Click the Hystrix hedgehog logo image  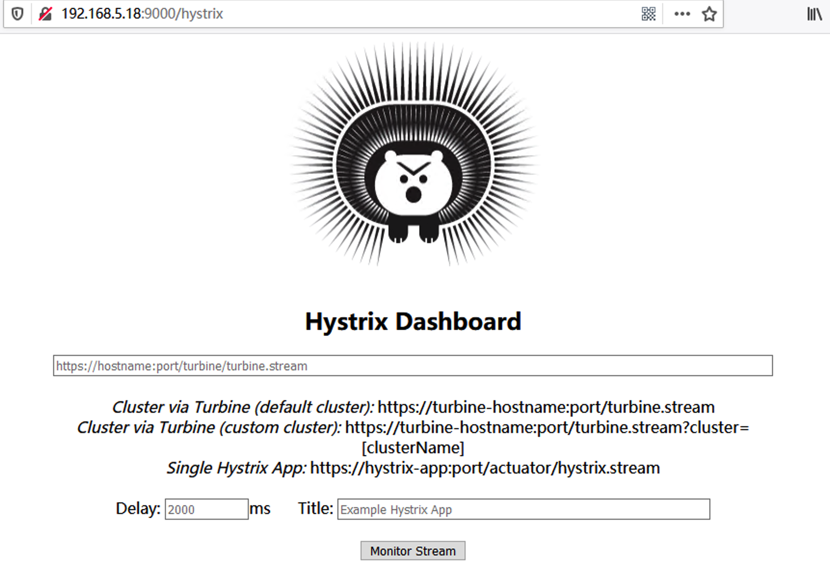(414, 154)
